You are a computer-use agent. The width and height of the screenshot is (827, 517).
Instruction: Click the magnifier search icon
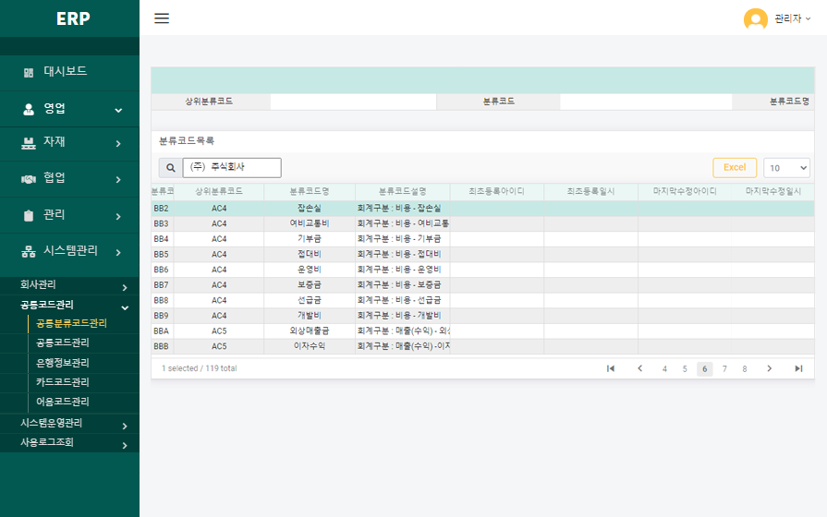click(x=170, y=168)
